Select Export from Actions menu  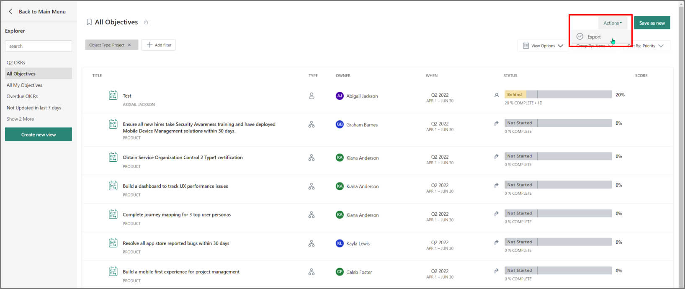[x=594, y=37]
